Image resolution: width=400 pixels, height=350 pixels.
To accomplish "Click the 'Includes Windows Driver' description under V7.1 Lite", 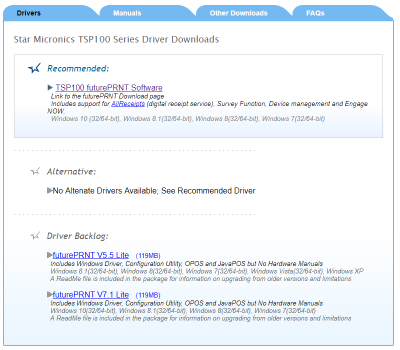I will (x=186, y=303).
